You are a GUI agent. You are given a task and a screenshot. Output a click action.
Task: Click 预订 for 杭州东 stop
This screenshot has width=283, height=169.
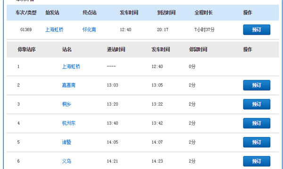pyautogui.click(x=257, y=123)
